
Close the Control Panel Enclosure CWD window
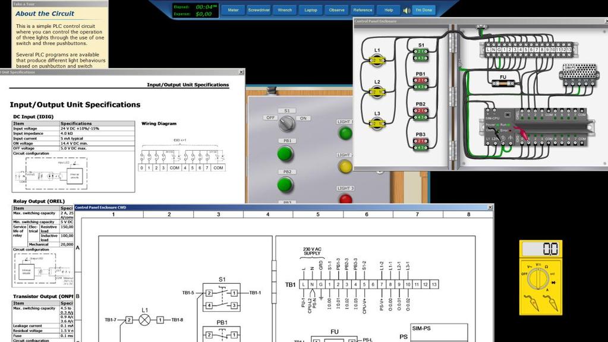click(x=490, y=207)
